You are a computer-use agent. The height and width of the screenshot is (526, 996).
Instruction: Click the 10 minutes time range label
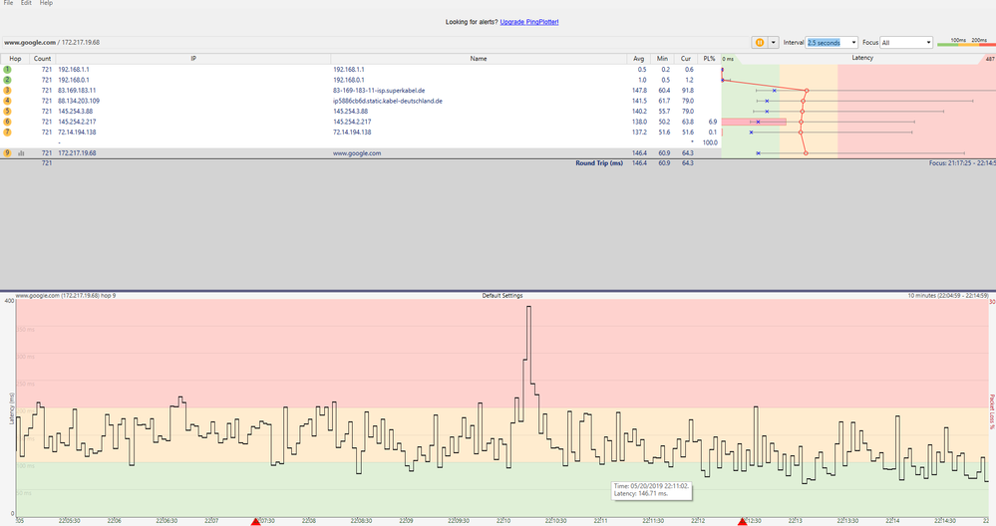point(948,296)
